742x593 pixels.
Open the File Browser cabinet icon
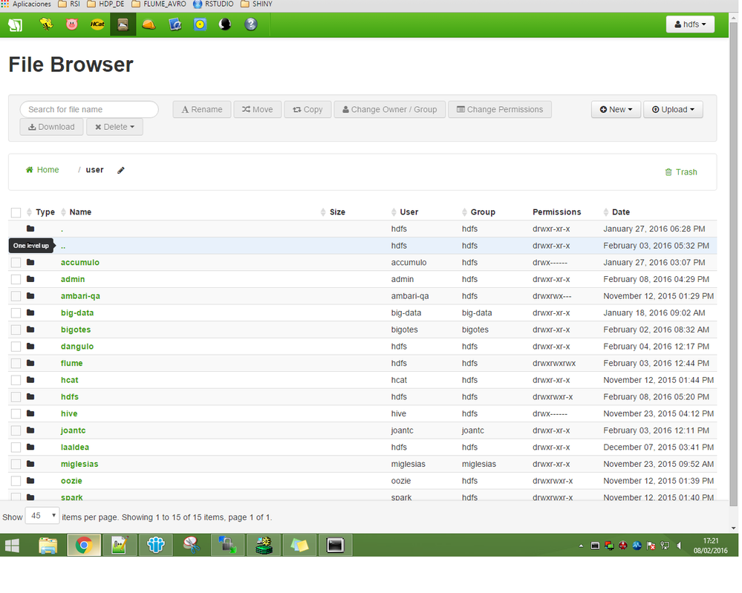click(123, 24)
